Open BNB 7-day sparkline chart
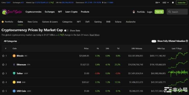The height and width of the screenshot is (95, 189). [x=178, y=82]
